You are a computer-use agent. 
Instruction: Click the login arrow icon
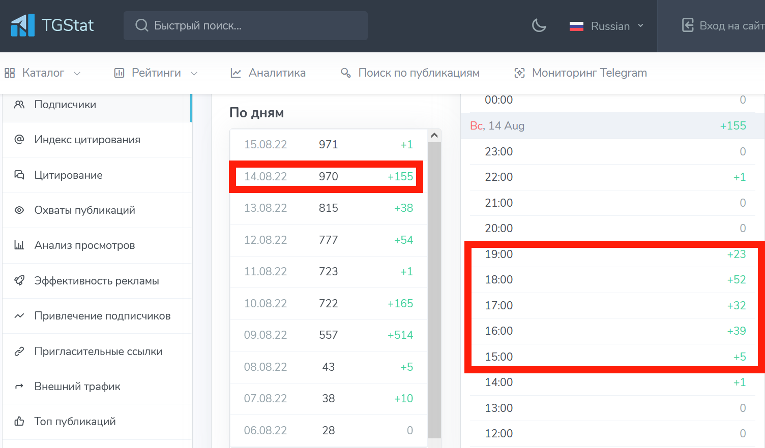[x=688, y=25]
